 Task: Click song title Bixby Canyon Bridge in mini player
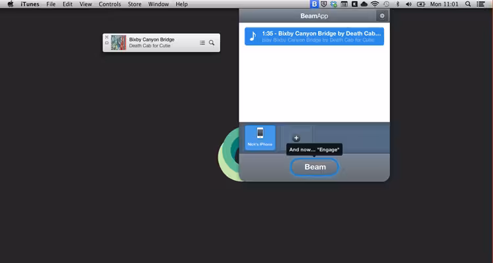[152, 39]
